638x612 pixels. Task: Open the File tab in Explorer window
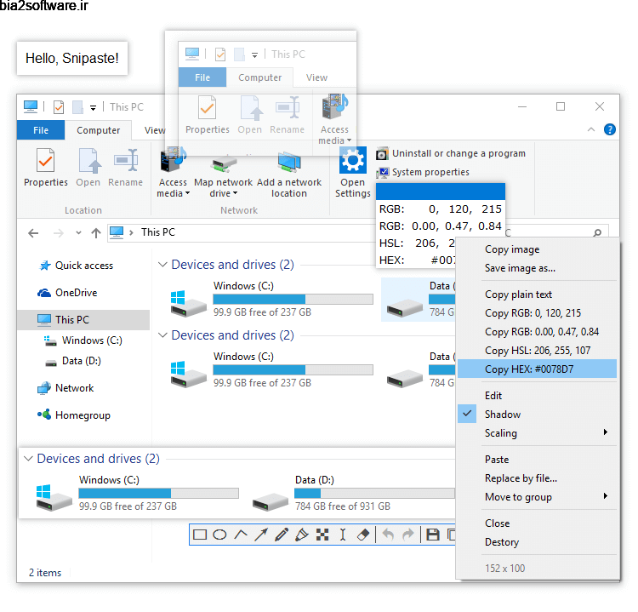(x=41, y=130)
